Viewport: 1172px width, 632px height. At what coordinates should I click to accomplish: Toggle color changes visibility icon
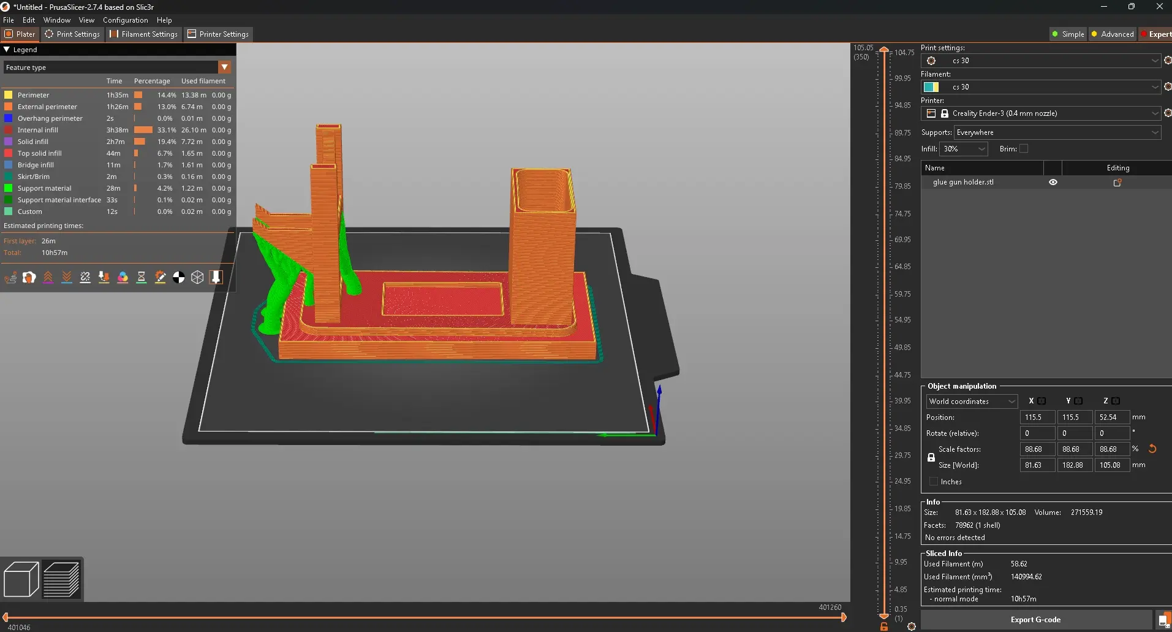123,278
